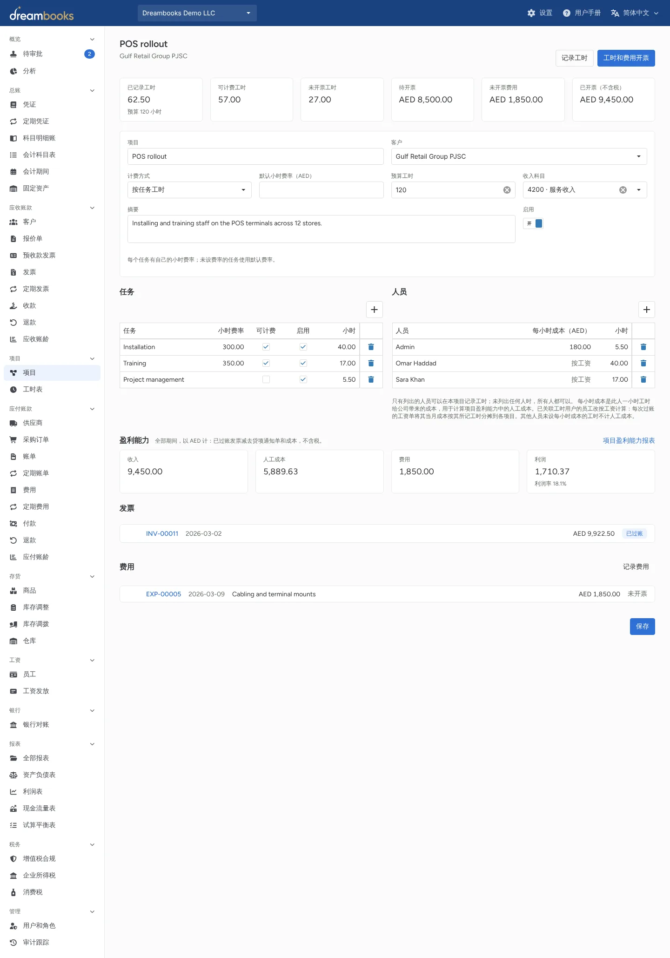Delete the Installation task row
Viewport: 670px width, 958px height.
(371, 347)
